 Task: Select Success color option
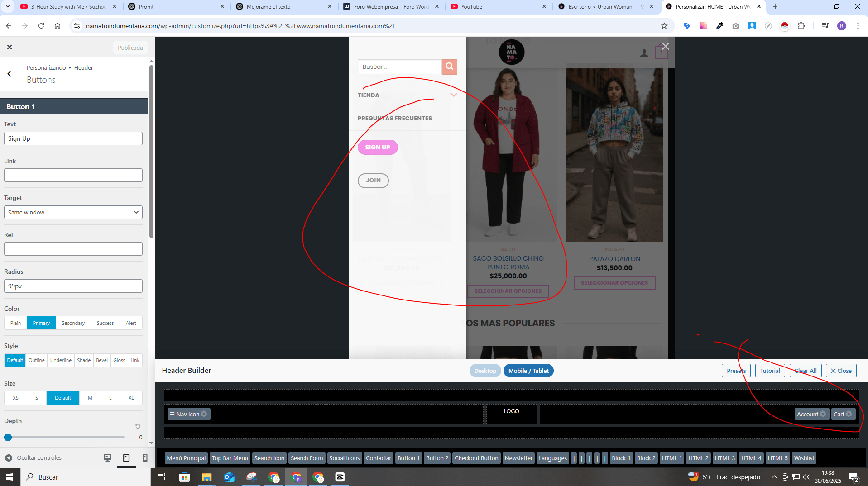tap(105, 323)
